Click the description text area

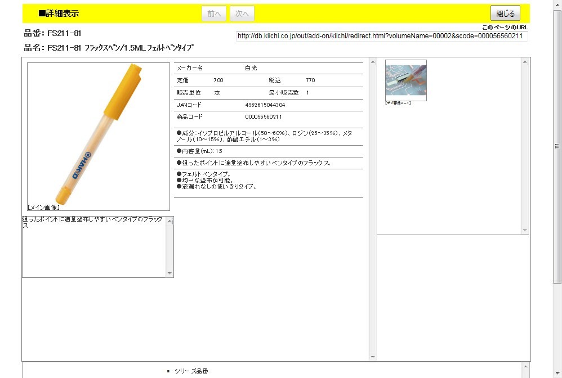tap(94, 246)
